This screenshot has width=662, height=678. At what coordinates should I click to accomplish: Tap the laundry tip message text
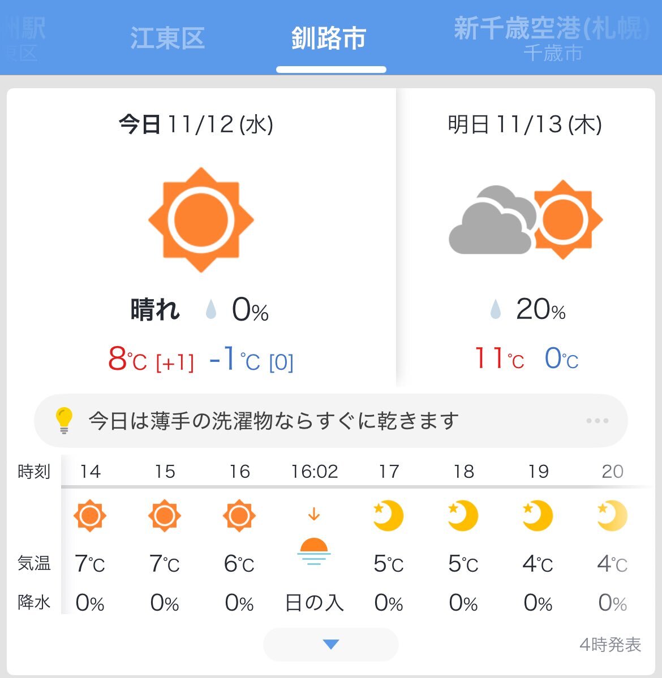pos(273,421)
